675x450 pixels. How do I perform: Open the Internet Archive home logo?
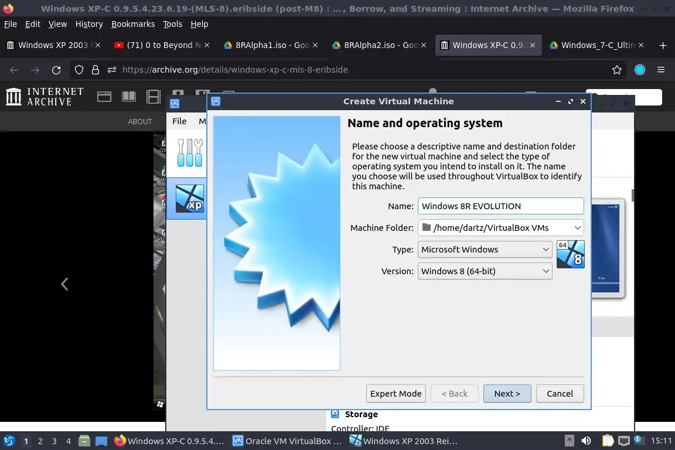(45, 97)
